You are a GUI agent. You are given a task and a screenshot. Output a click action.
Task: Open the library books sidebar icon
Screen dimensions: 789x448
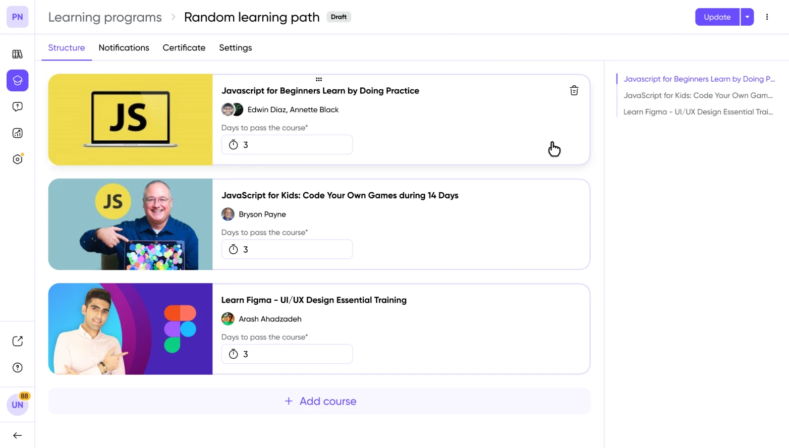tap(17, 54)
